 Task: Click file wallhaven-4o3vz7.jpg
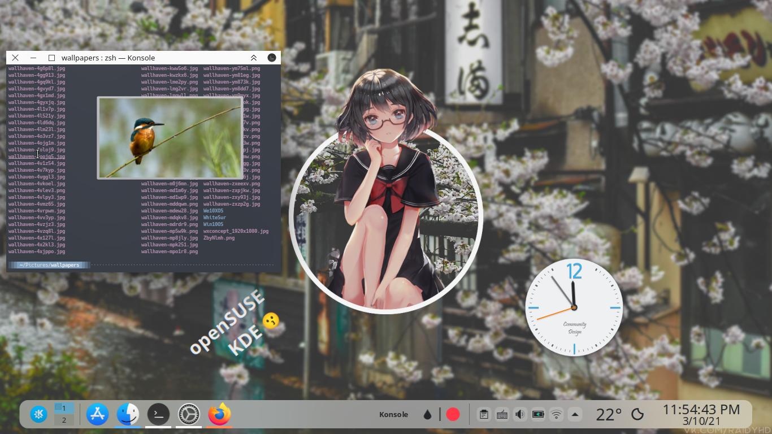37,136
